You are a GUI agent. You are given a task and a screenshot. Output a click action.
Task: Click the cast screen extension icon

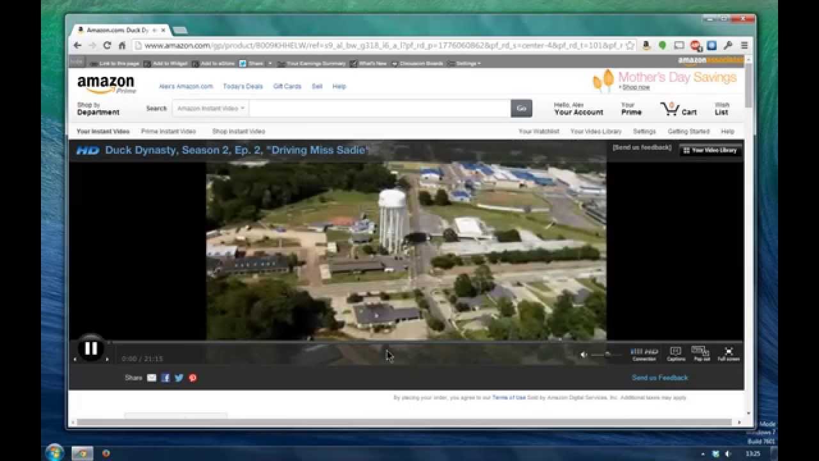(x=679, y=45)
